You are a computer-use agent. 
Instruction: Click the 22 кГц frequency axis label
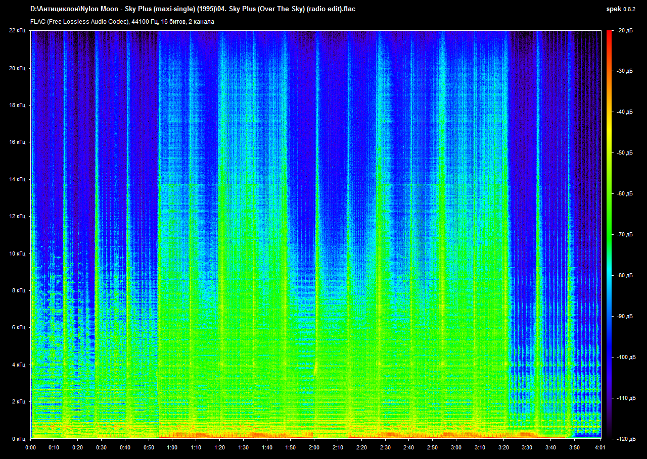19,31
